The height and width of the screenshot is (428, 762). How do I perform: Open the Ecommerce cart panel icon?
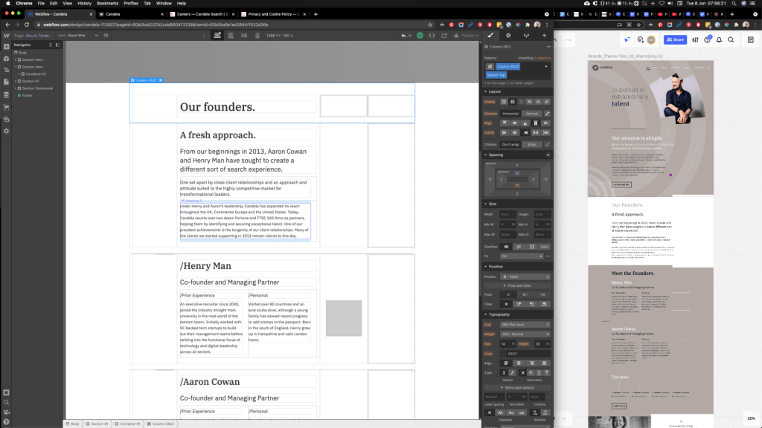6,106
